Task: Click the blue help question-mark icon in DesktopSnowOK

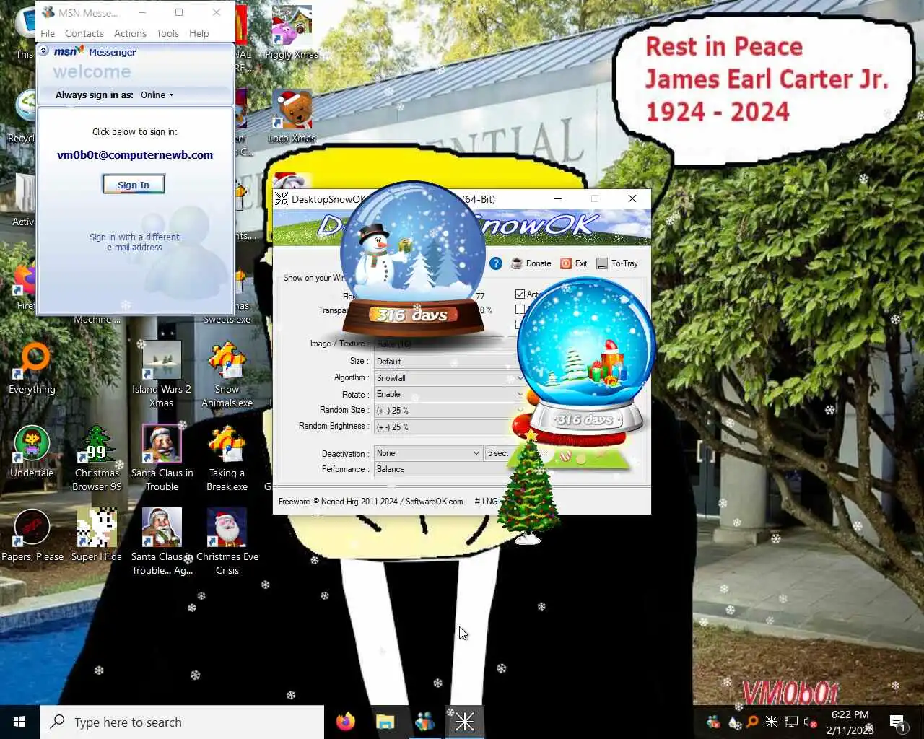Action: pos(496,263)
